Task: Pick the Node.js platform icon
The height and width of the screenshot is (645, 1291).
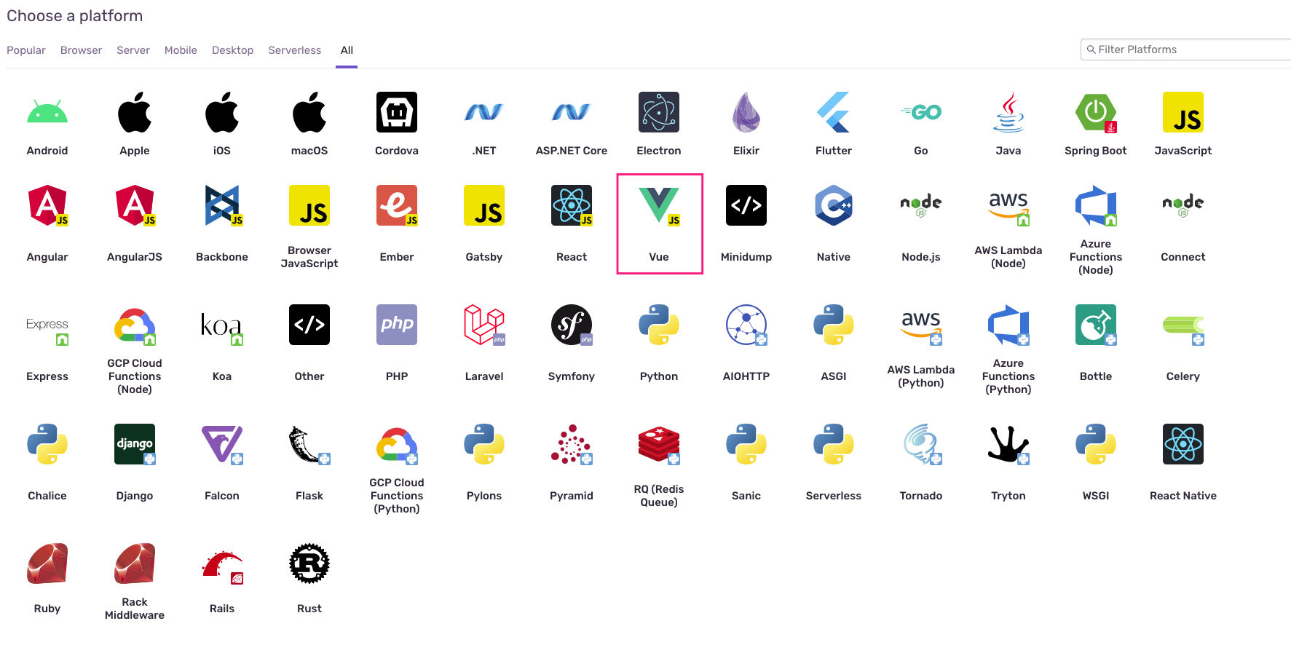Action: [x=921, y=205]
